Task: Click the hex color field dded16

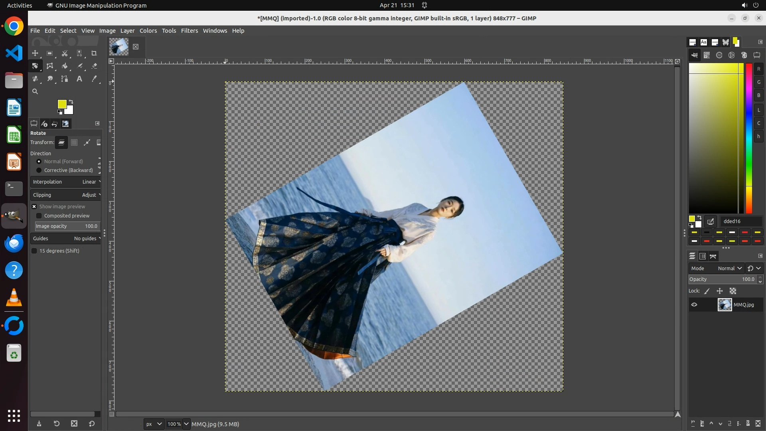Action: click(740, 221)
